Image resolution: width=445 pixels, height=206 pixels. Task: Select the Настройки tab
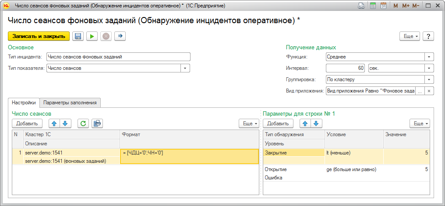pyautogui.click(x=24, y=103)
